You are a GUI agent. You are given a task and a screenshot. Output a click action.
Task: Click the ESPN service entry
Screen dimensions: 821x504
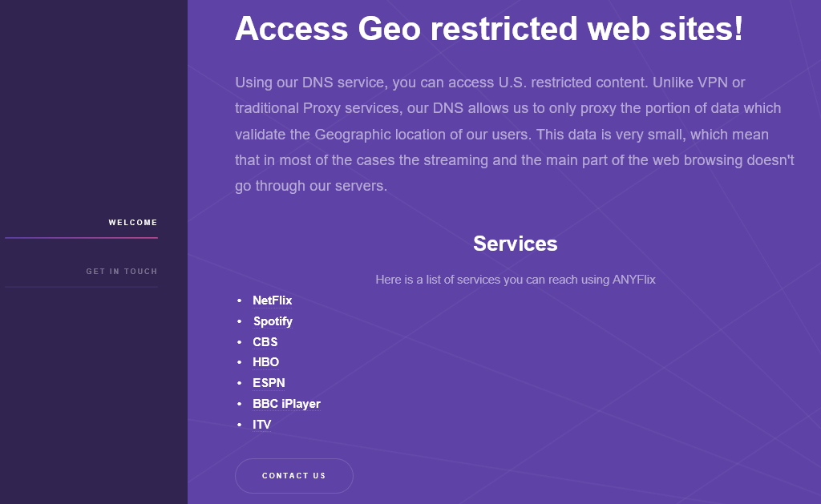269,383
